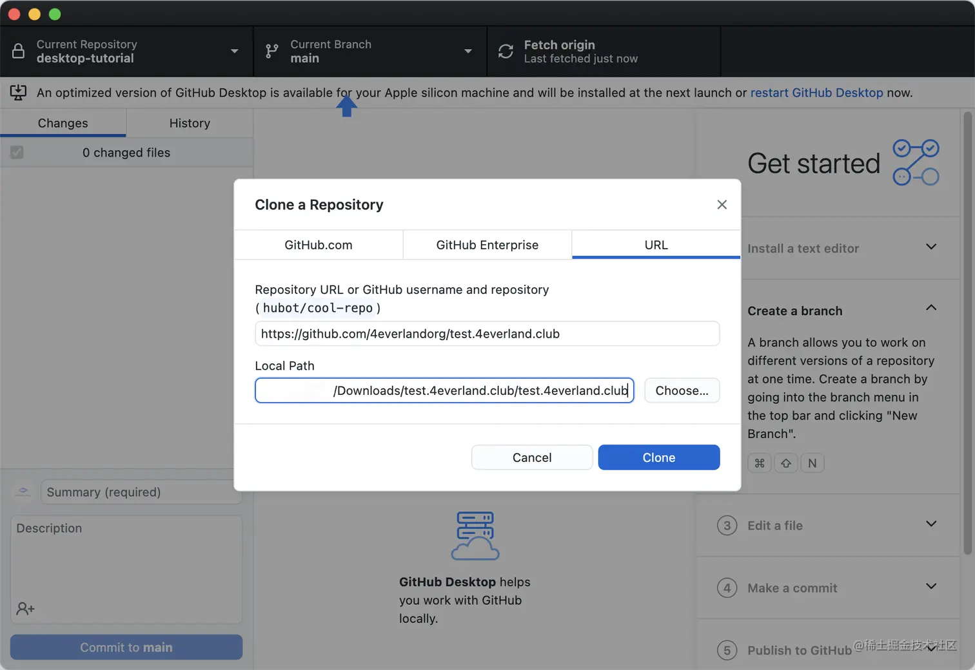
Task: Select the URL clone tab
Action: (x=656, y=245)
